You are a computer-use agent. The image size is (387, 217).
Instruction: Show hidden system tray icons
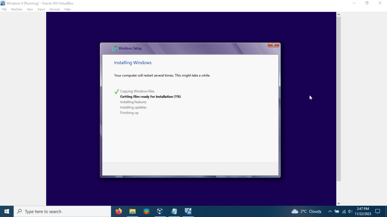[x=330, y=211]
